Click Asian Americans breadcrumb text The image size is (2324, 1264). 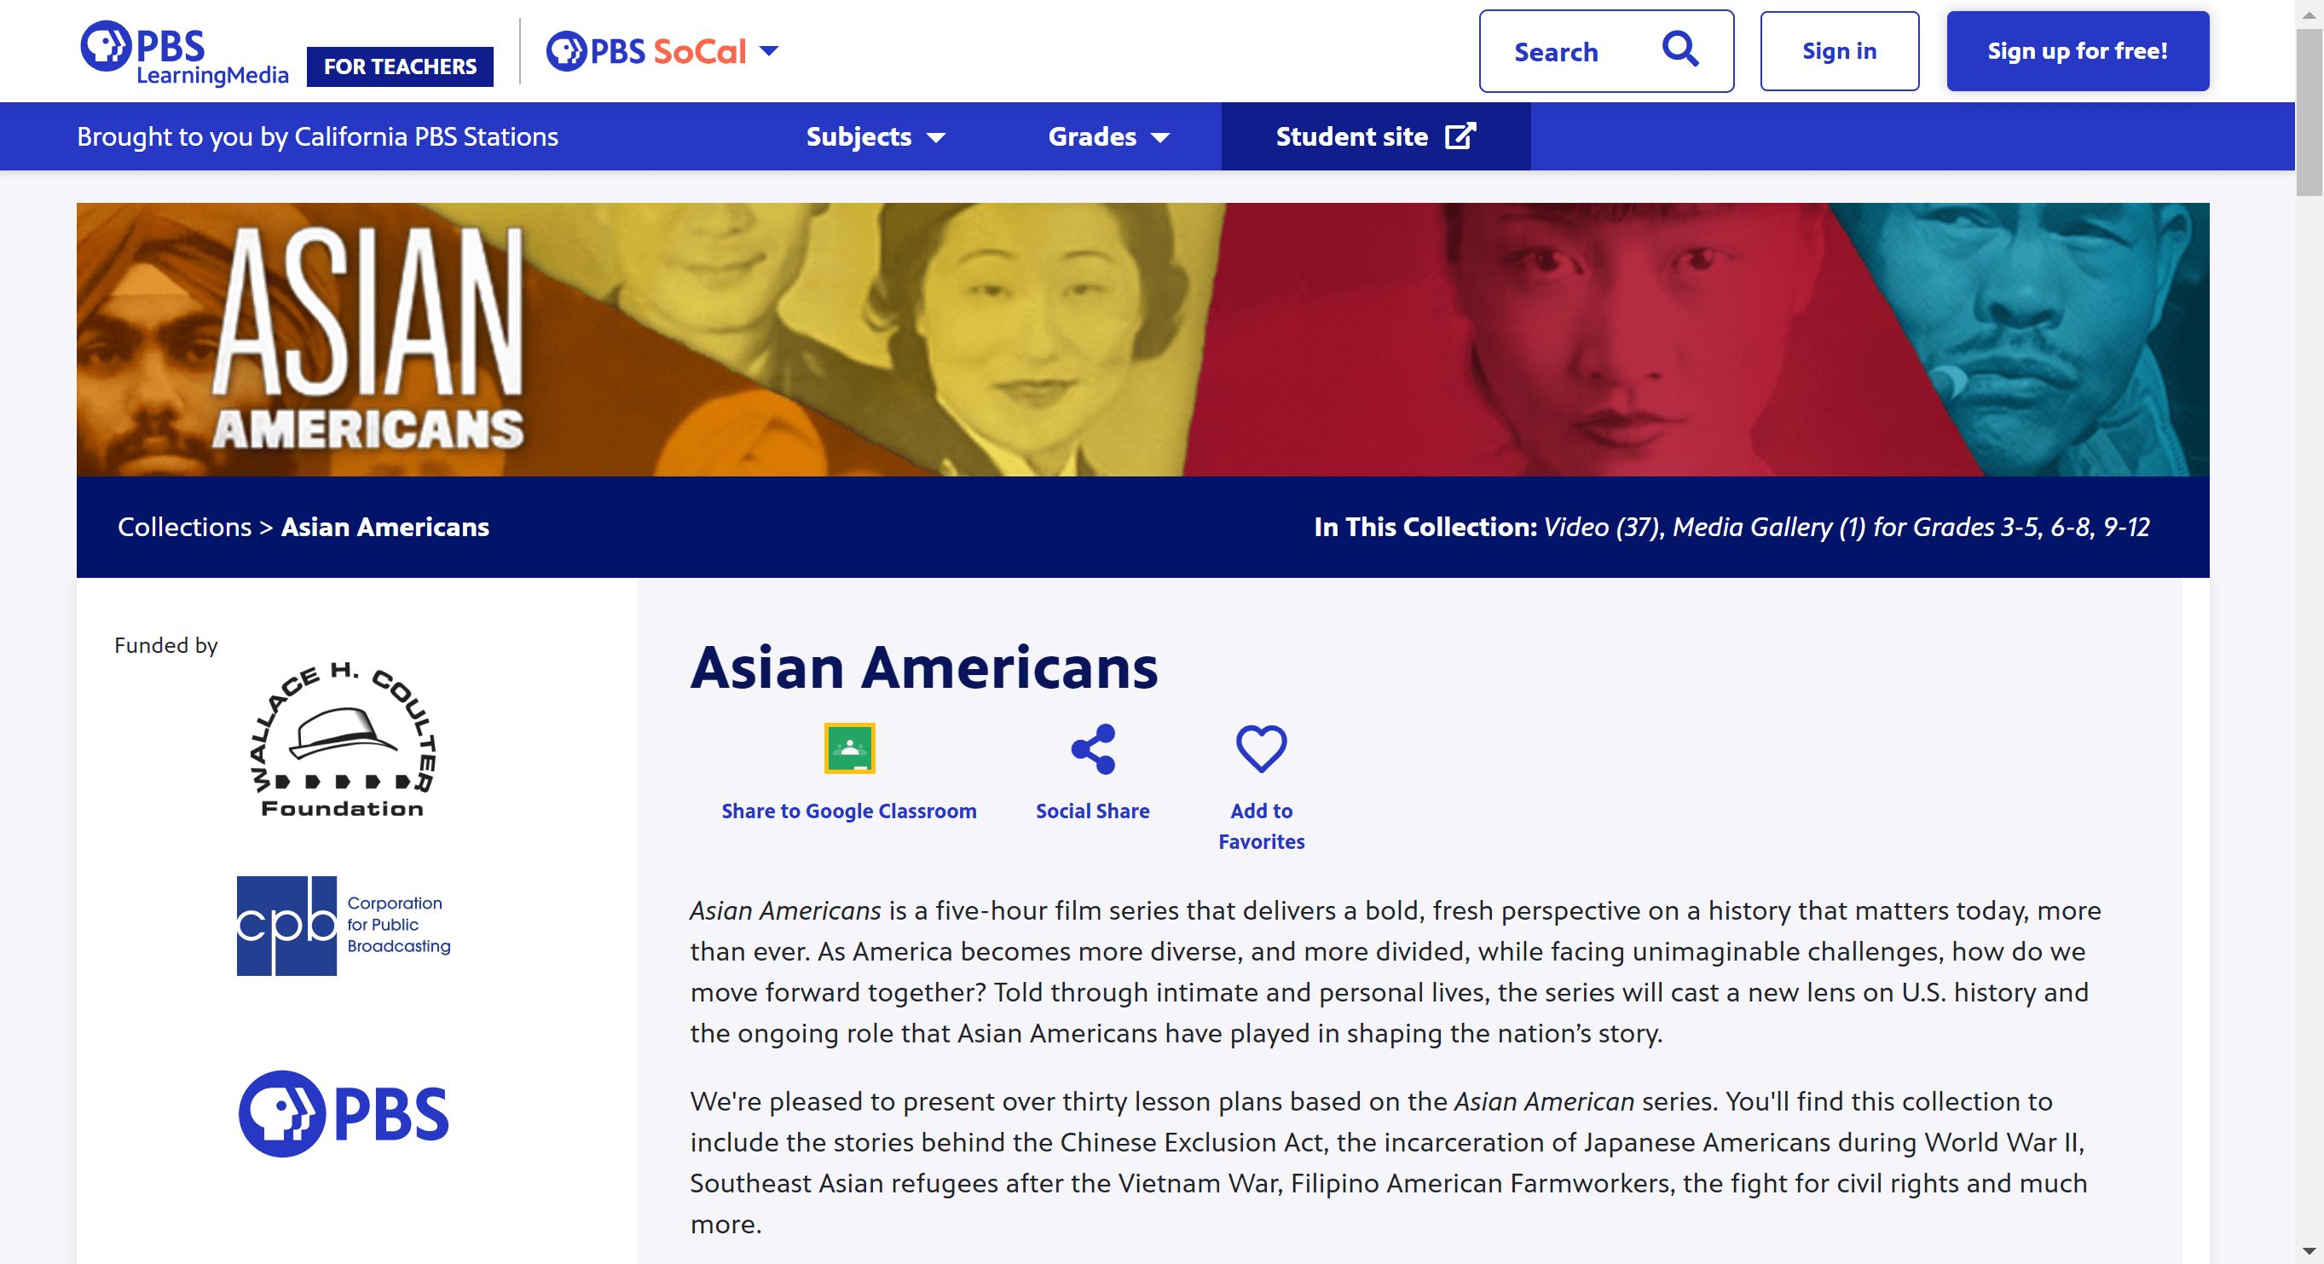pos(385,527)
